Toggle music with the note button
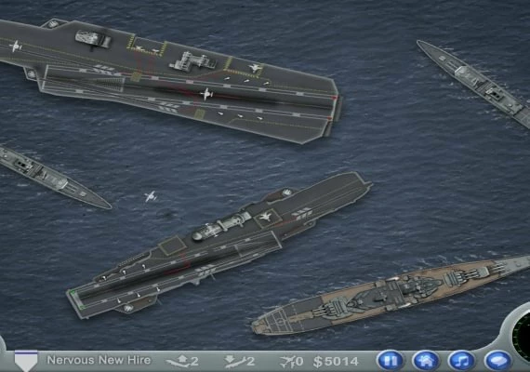Image resolution: width=530 pixels, height=372 pixels. 461,361
